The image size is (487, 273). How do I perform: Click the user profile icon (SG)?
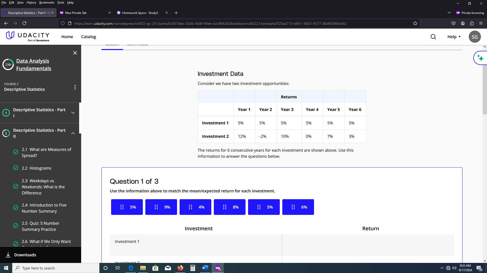474,37
